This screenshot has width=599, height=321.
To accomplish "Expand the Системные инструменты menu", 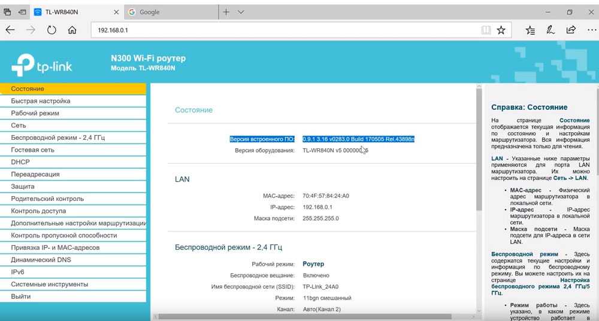I will [49, 284].
